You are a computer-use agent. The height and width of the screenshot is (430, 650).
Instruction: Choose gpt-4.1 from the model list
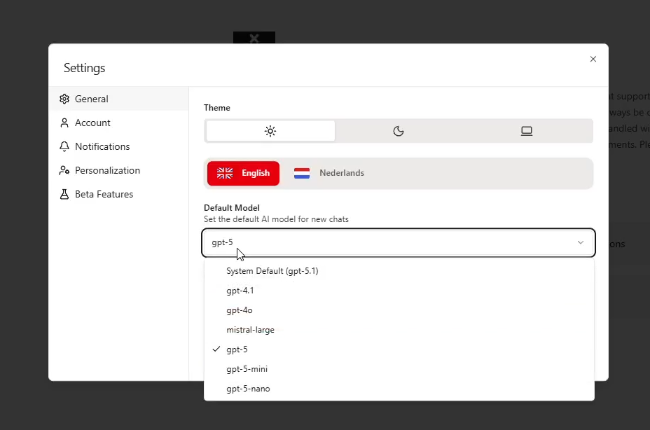(x=240, y=291)
